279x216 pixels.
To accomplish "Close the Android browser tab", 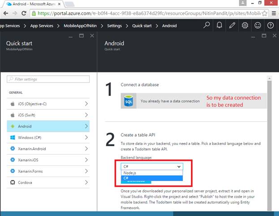I will 59,4.
